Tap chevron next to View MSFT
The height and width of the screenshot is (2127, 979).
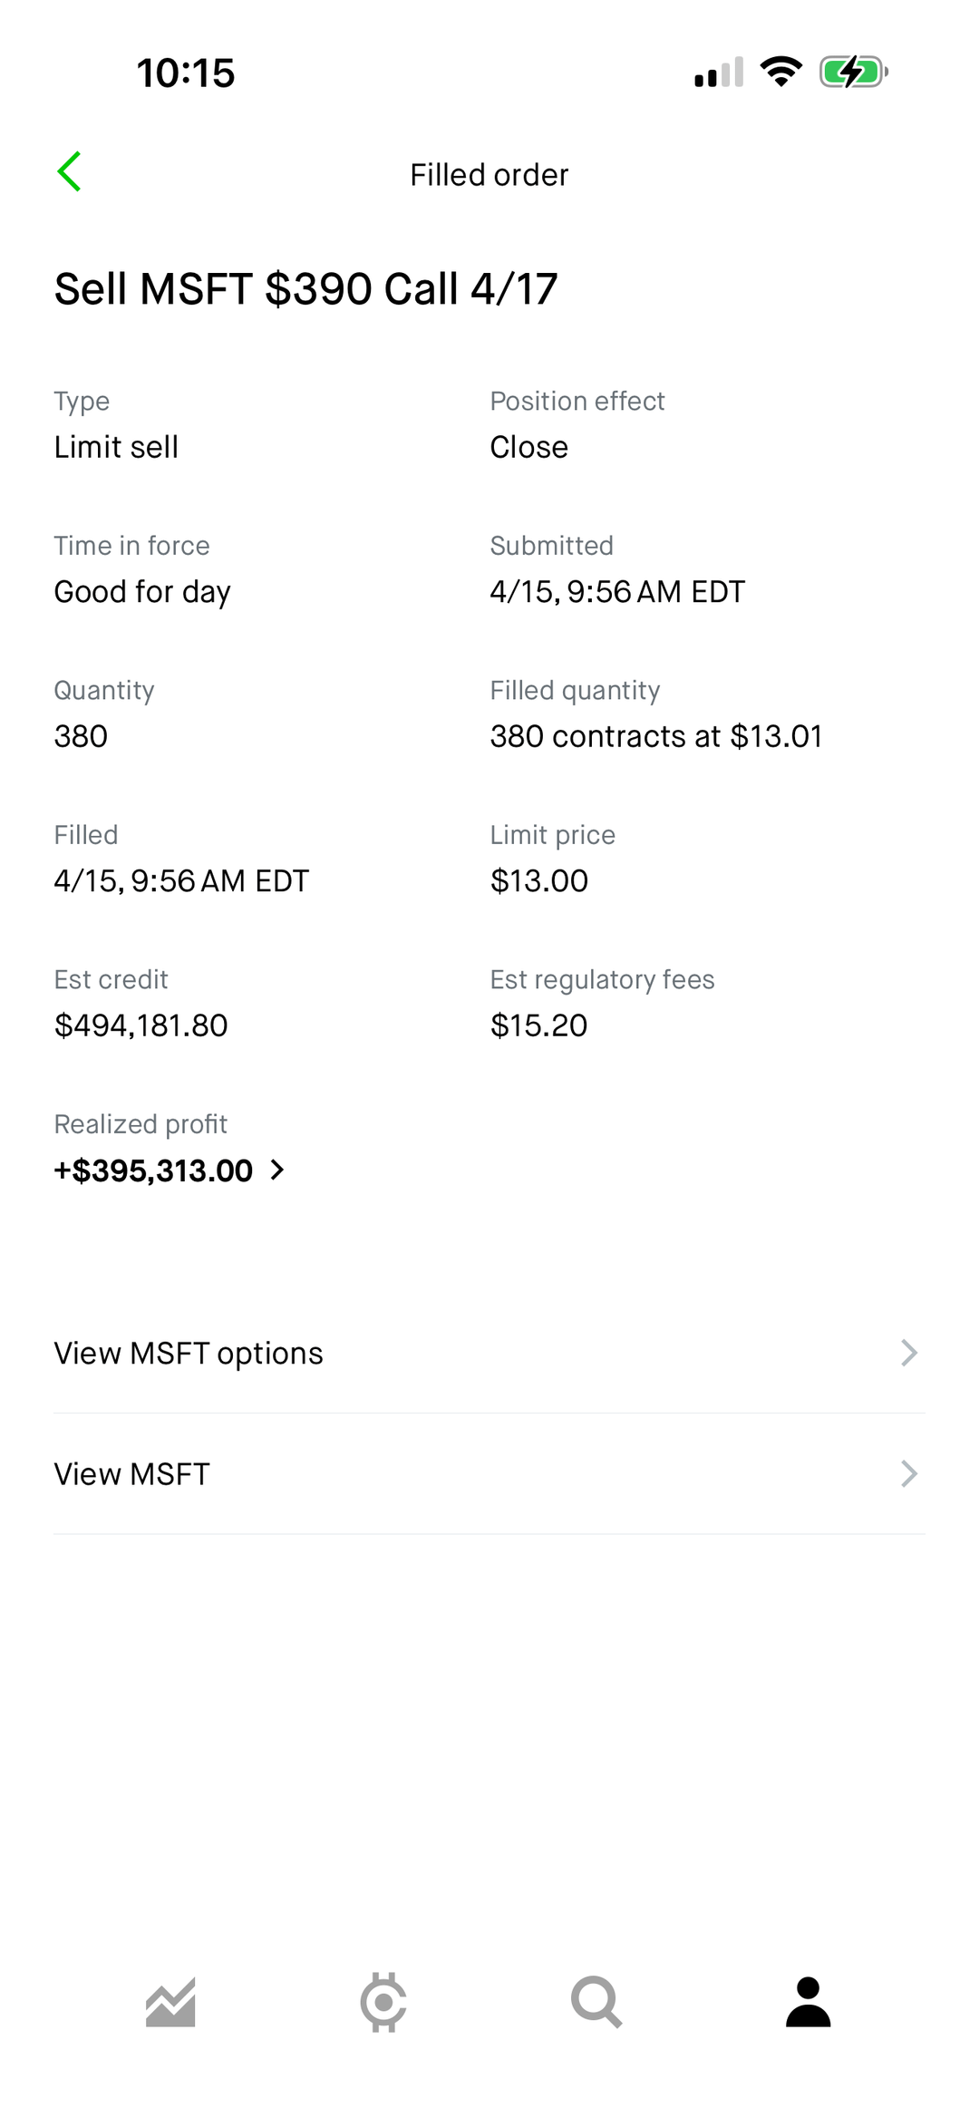click(x=908, y=1474)
